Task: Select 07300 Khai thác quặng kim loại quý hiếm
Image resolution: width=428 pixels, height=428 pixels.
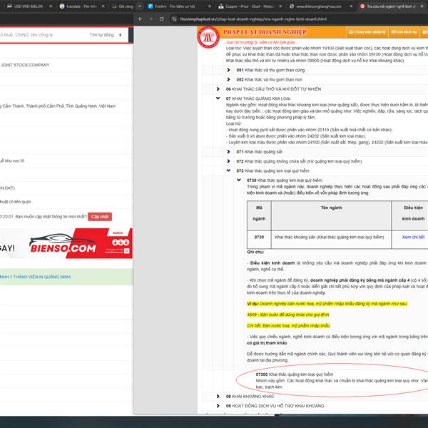Action: [x=294, y=374]
